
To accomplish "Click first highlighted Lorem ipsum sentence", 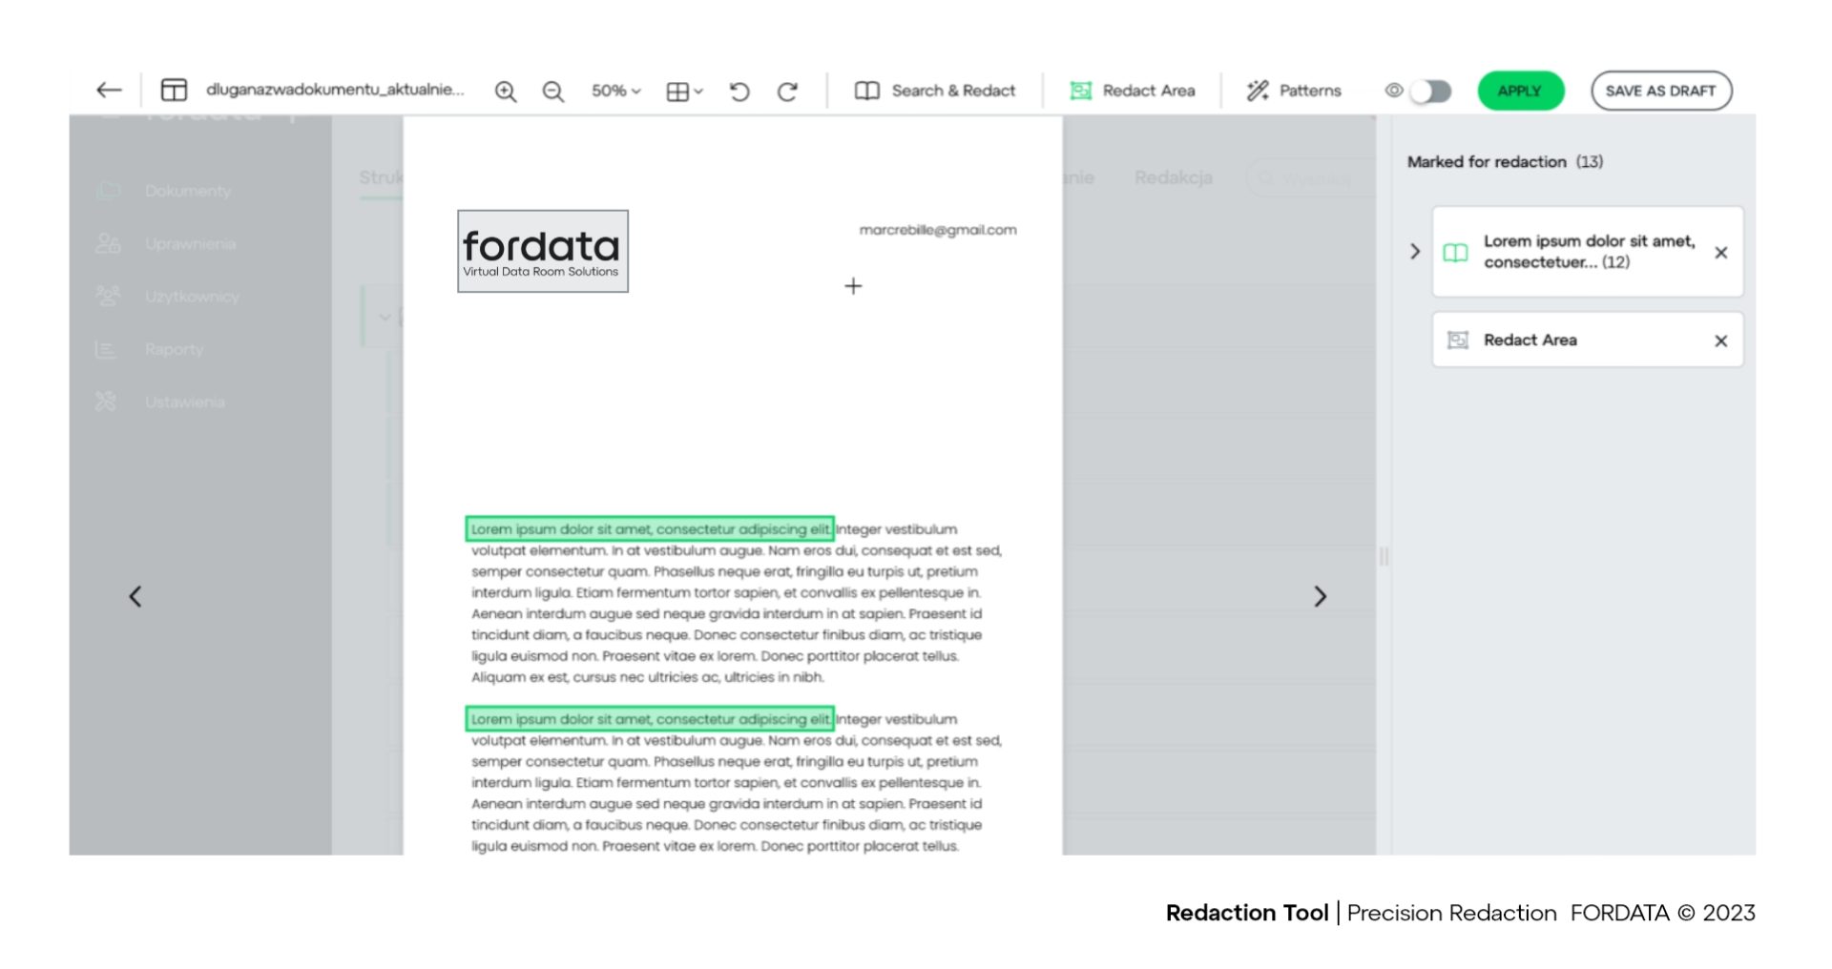I will [650, 529].
